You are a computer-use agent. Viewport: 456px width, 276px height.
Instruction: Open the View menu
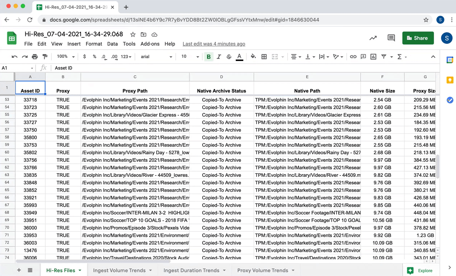click(x=57, y=44)
